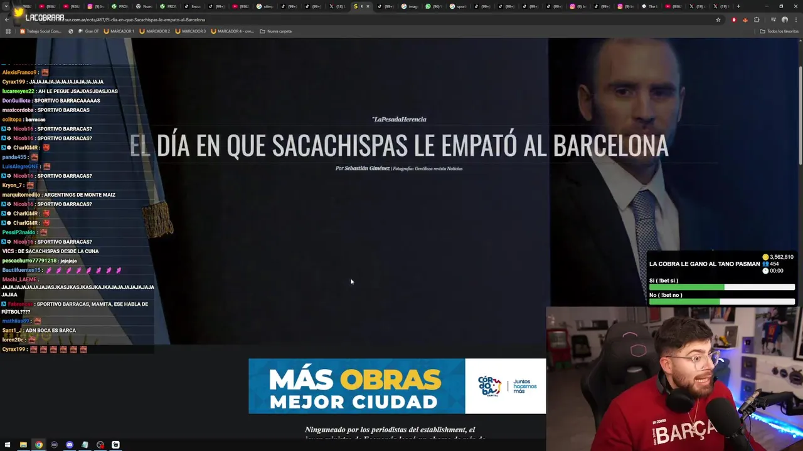The image size is (803, 451).
Task: Open 'Nueva carpeta' bookmark folder
Action: tap(276, 31)
